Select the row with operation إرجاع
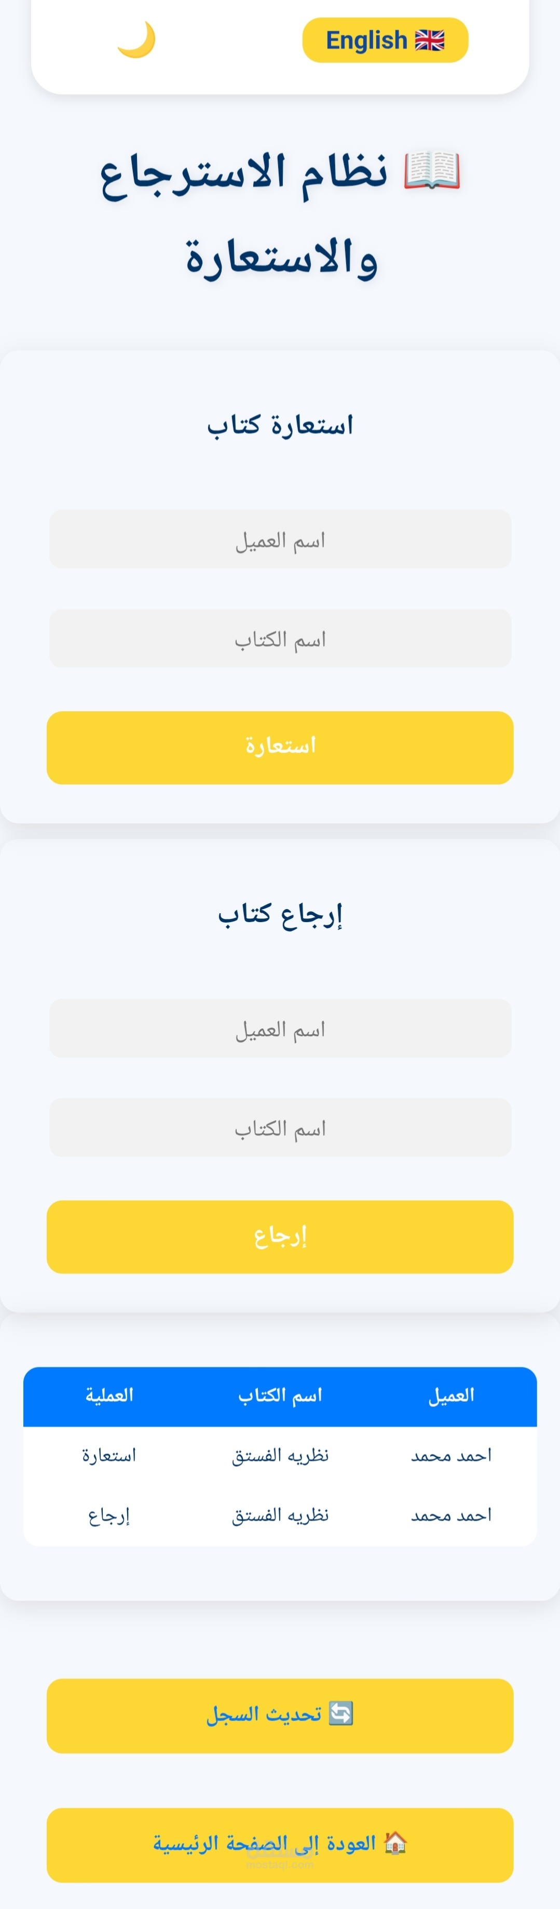Viewport: 560px width, 1909px height. pyautogui.click(x=280, y=1515)
